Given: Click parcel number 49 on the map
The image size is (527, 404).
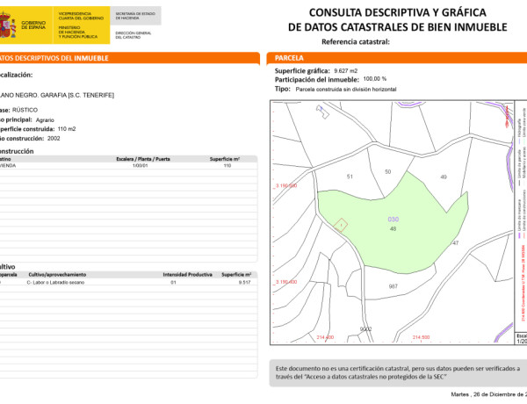Looking at the screenshot, I should pos(444,177).
